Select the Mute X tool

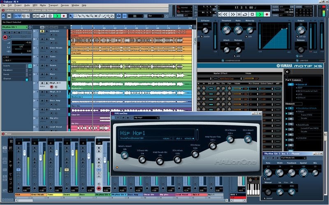96,16
